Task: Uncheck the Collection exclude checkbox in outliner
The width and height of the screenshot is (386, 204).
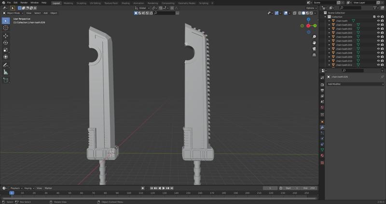Action: (x=374, y=17)
